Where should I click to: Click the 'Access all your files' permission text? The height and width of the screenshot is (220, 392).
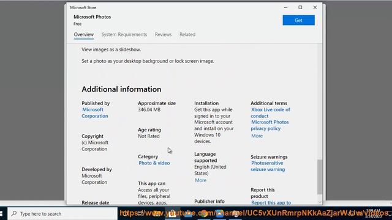154,196
